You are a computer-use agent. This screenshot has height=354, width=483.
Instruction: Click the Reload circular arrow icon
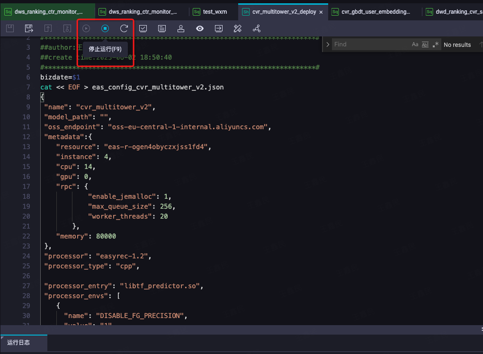124,28
